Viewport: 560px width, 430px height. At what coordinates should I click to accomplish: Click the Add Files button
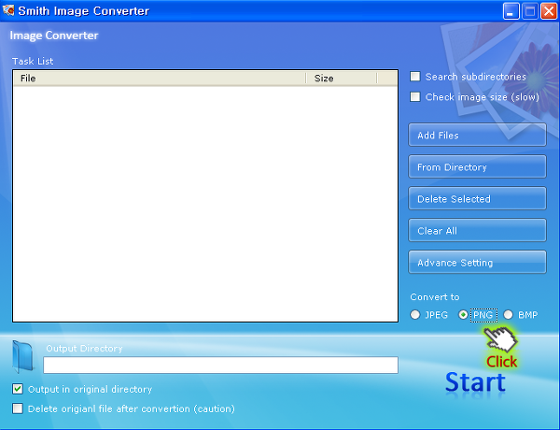477,135
